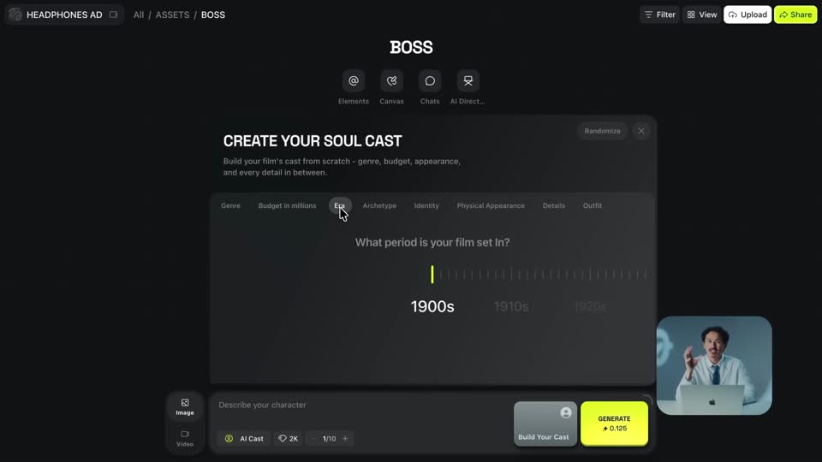This screenshot has width=822, height=462.
Task: Open the Elements icon
Action: [x=354, y=81]
